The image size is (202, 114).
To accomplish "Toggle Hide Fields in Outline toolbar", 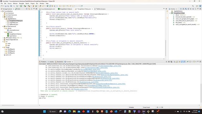I will pos(186,9).
